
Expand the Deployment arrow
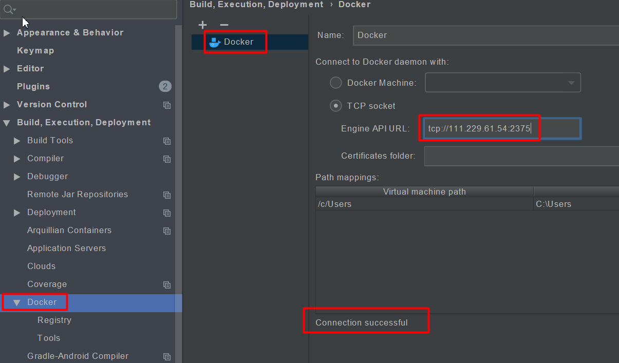pos(17,213)
